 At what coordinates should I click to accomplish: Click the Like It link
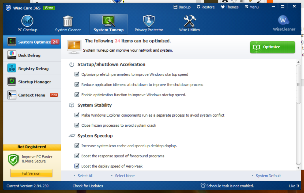click(294, 186)
